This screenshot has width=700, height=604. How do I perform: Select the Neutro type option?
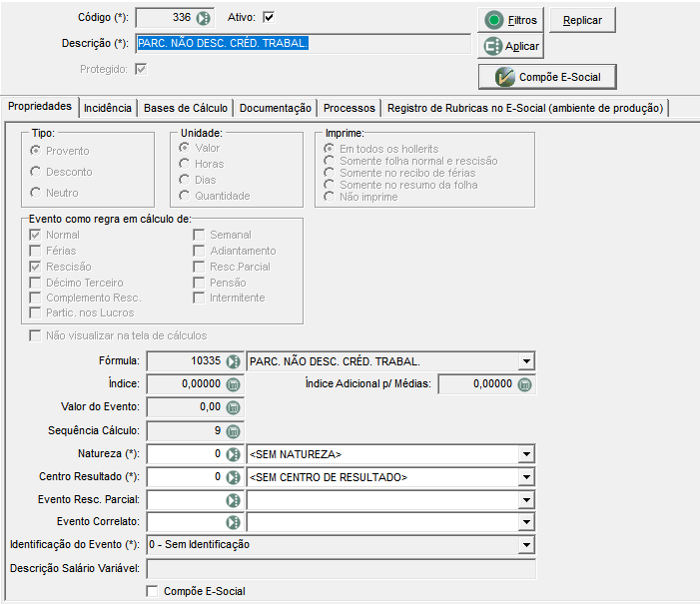pyautogui.click(x=35, y=193)
